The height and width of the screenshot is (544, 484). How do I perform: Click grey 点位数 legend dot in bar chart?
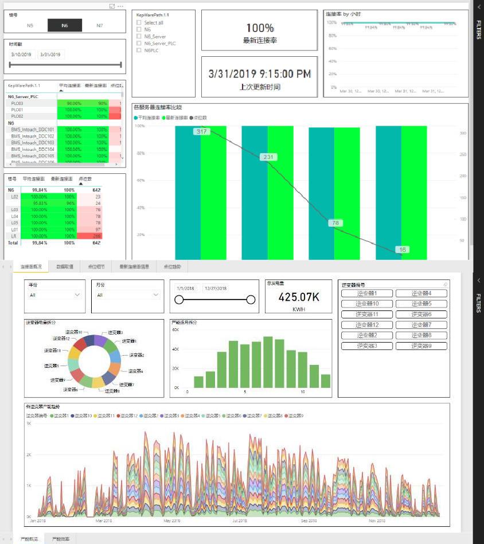[x=192, y=118]
